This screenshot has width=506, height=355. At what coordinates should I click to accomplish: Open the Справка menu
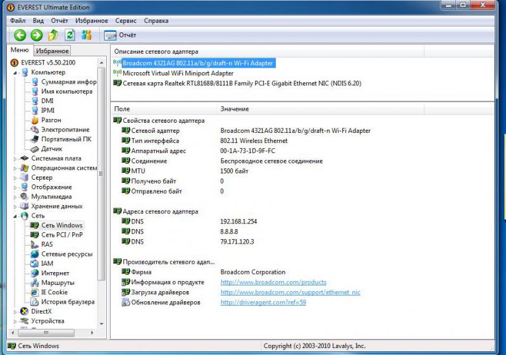tap(156, 21)
